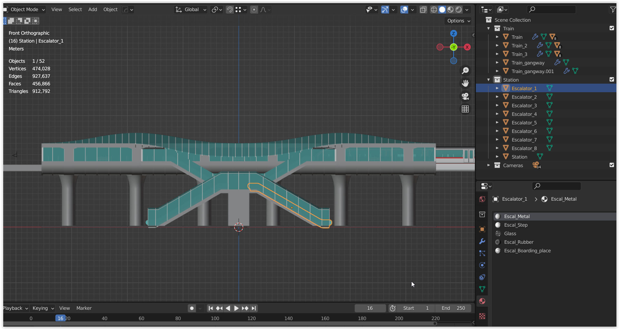Click the modifier wrench on Train_2 row
The width and height of the screenshot is (619, 329).
tap(540, 45)
